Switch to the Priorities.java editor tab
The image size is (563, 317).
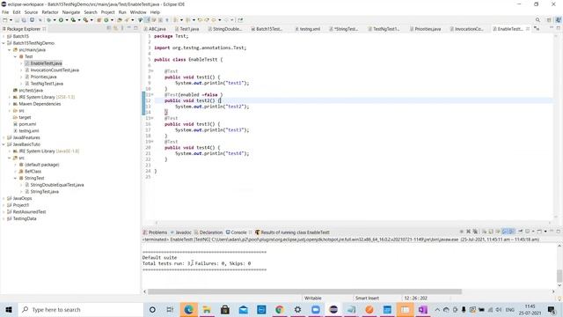click(426, 29)
